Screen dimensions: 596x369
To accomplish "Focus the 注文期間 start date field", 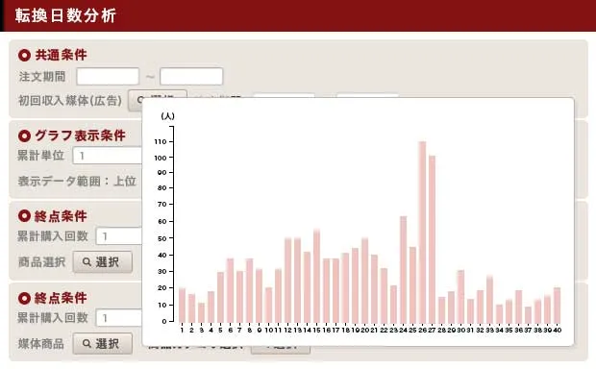I will [x=108, y=76].
